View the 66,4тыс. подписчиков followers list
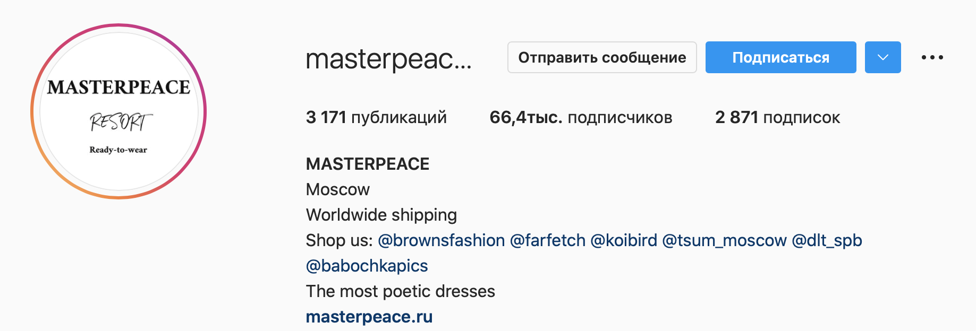976x331 pixels. coord(580,117)
